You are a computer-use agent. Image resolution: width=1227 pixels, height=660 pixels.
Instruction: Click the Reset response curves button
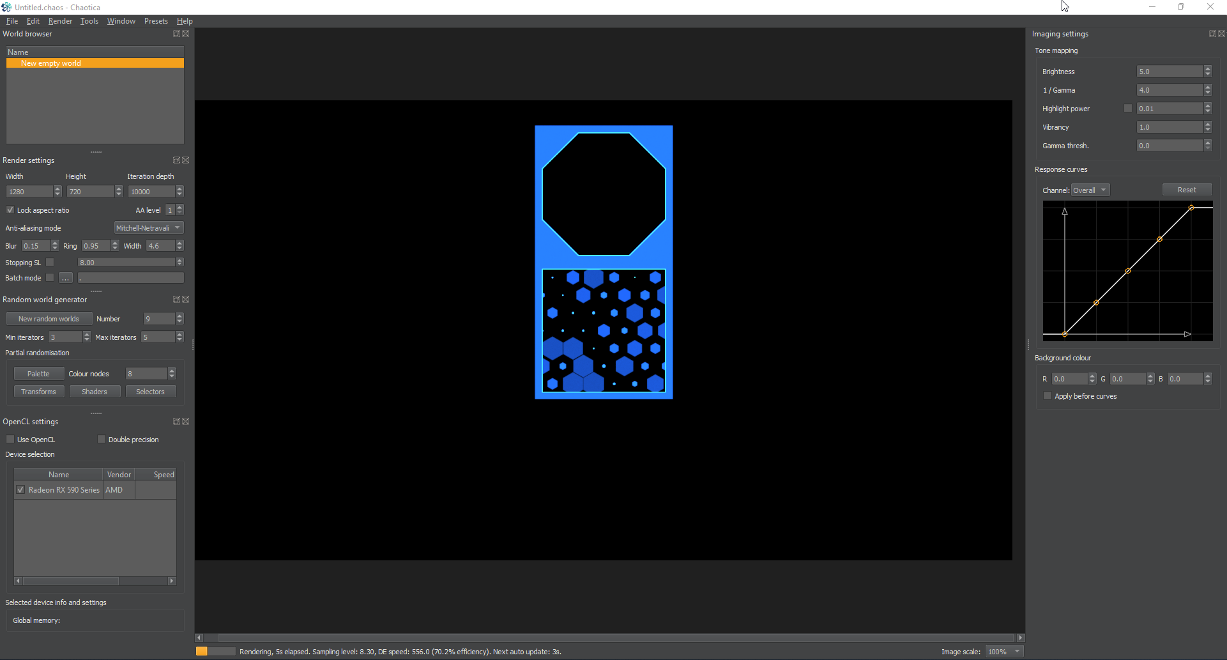point(1187,190)
